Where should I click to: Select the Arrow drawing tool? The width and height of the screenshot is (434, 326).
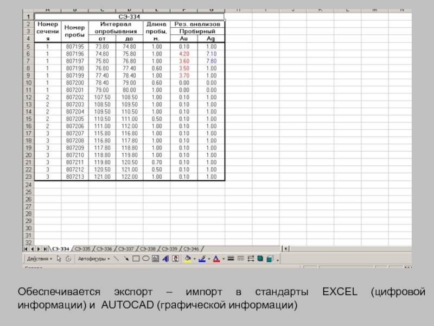pos(126,259)
